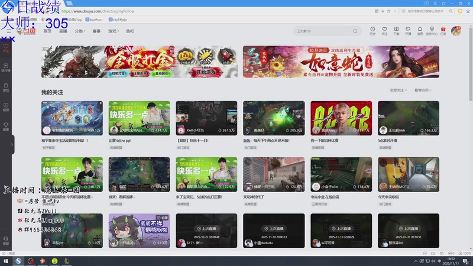Expand the Windows system tray hidden icons arrow

pos(416,261)
